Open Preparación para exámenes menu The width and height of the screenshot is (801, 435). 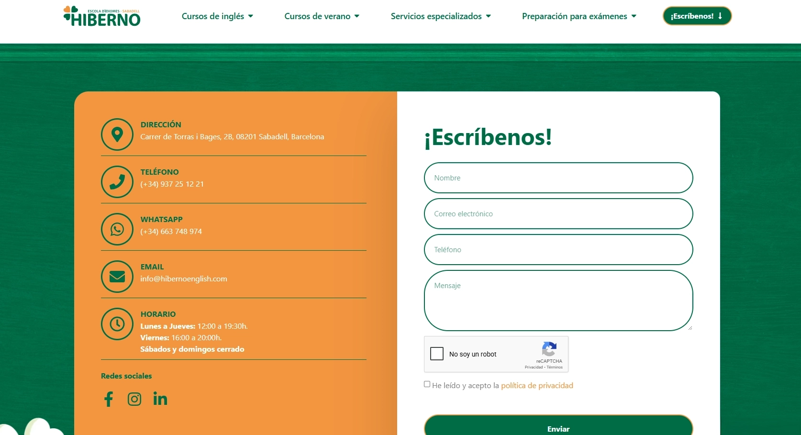tap(579, 16)
